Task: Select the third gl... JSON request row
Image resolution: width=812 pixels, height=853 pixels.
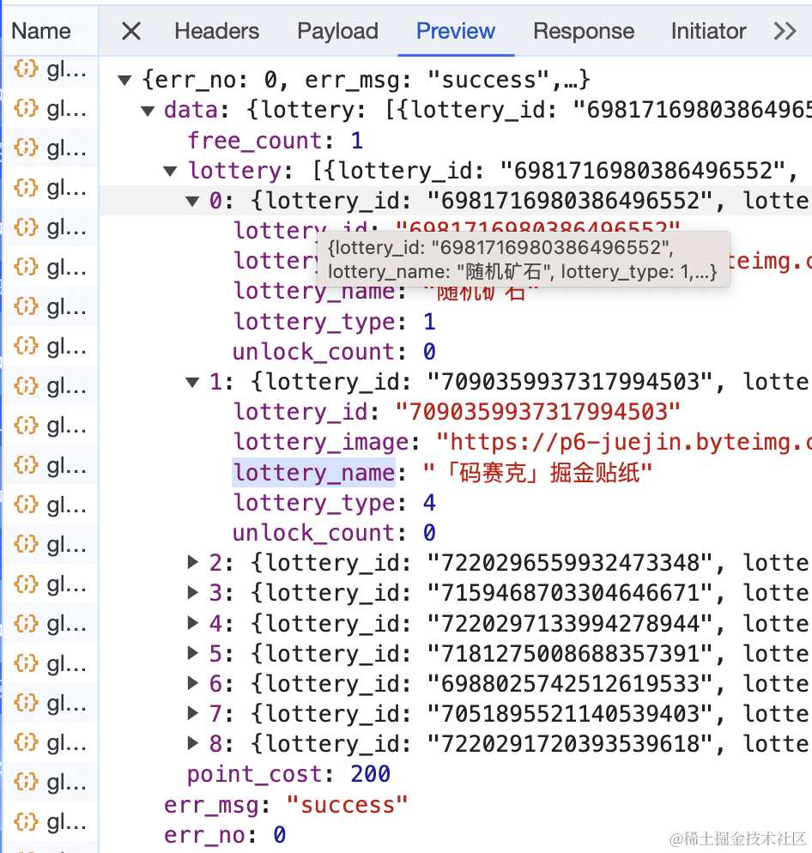Action: click(x=50, y=148)
